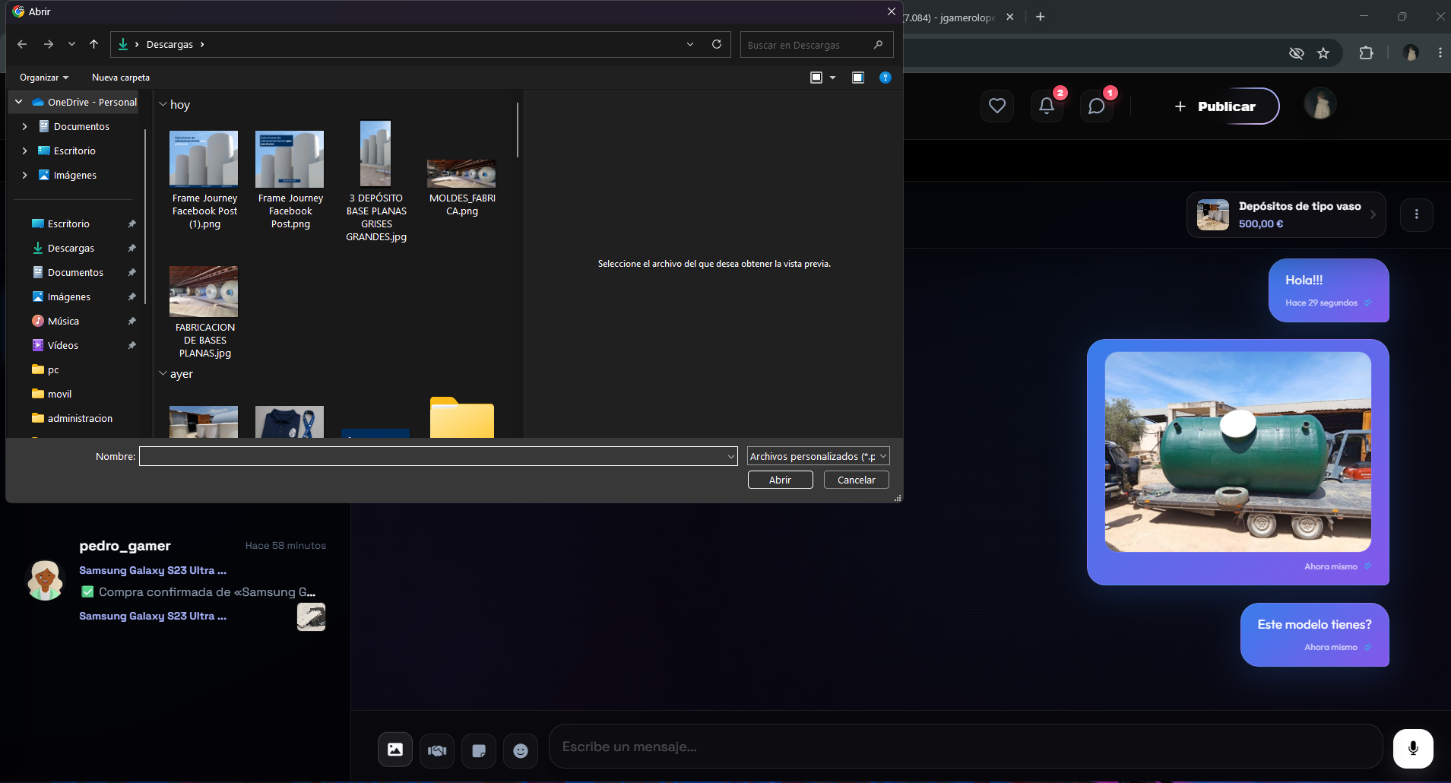This screenshot has width=1451, height=783.
Task: Click the Publicar button
Action: tap(1215, 106)
